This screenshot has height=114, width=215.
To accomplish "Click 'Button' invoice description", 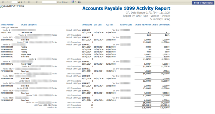I will 24,49.
